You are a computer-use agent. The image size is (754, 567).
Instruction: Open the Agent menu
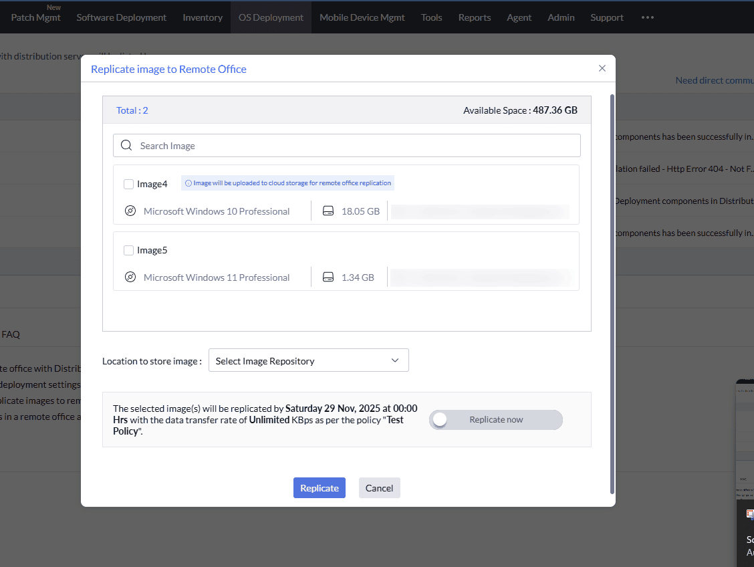(x=519, y=17)
